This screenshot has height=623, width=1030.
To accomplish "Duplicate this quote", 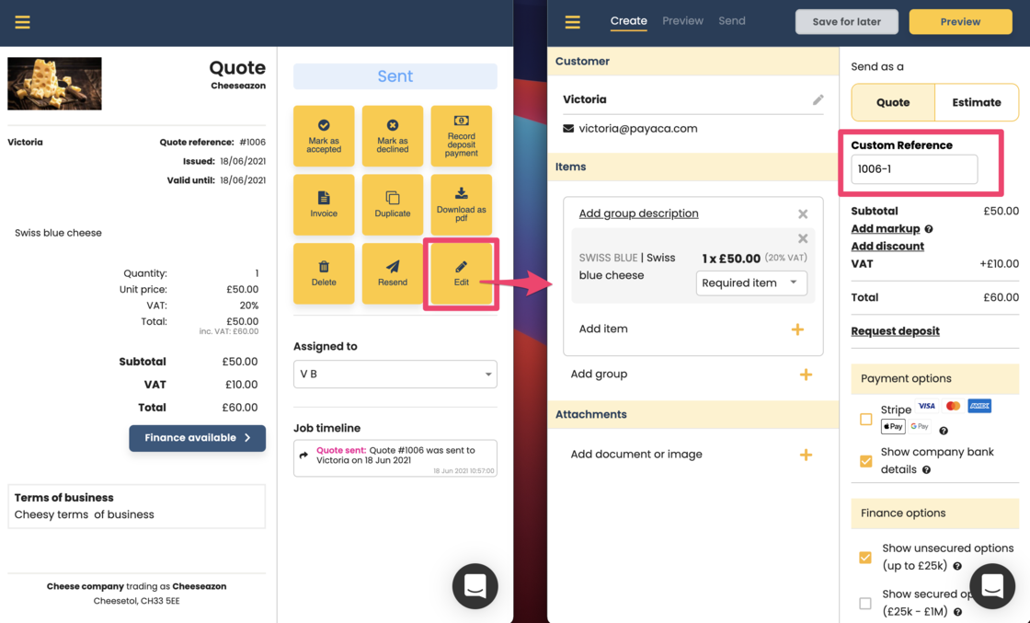I will point(393,204).
